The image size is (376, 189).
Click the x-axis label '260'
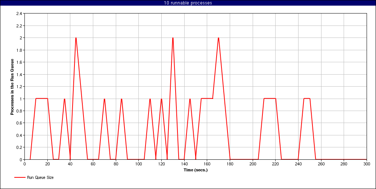[321, 164]
